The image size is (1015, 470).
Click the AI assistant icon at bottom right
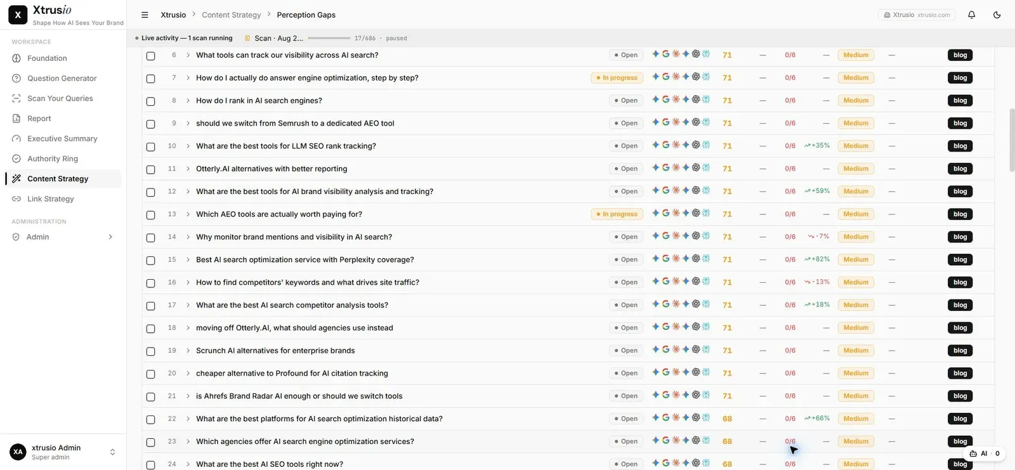[973, 454]
